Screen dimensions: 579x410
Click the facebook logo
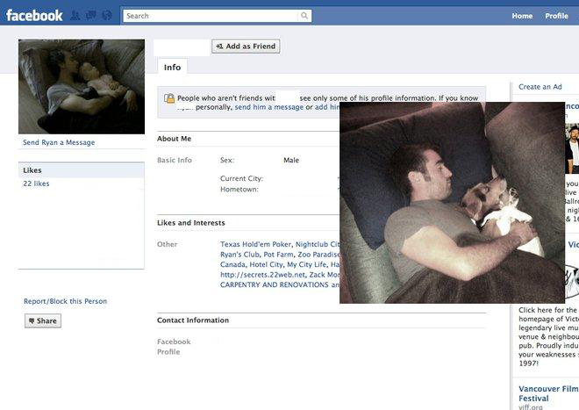tap(34, 16)
